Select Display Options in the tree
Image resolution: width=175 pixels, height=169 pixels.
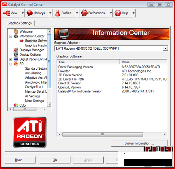click(30, 55)
